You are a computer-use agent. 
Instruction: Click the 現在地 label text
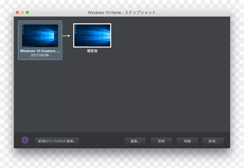point(92,51)
